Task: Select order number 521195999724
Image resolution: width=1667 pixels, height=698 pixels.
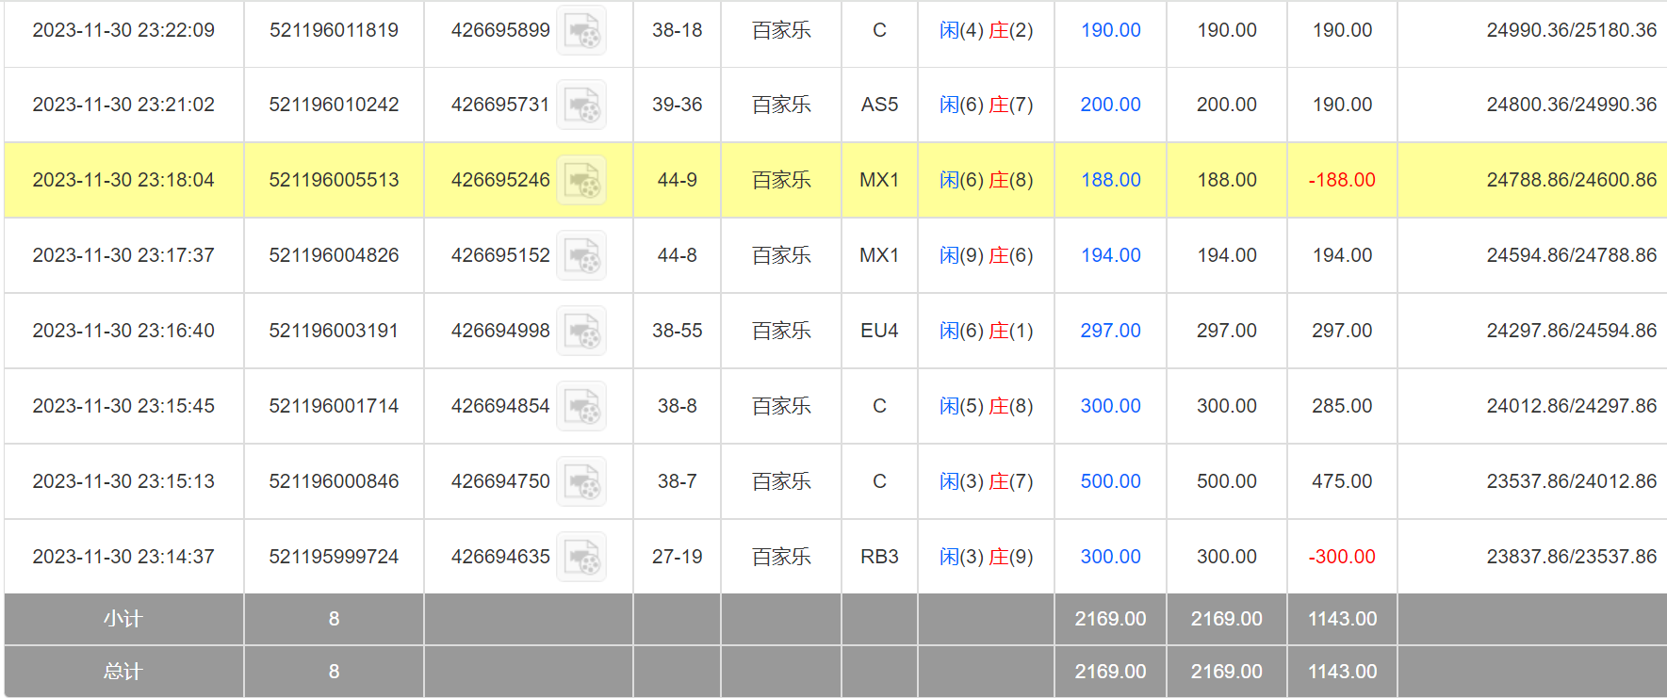Action: coord(334,557)
